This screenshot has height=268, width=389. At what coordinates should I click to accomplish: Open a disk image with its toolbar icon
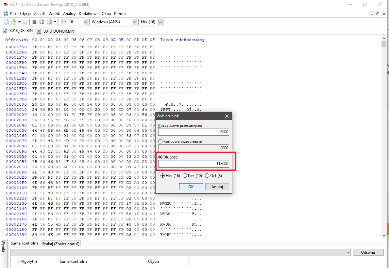tap(49, 22)
